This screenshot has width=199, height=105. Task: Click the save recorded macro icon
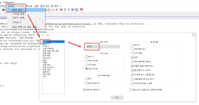point(76,10)
